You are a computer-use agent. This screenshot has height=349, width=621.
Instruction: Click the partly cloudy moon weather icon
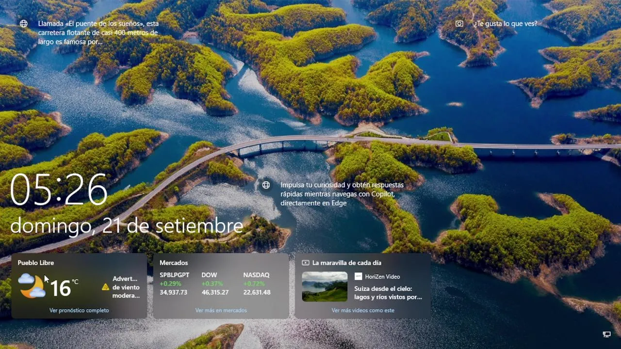pos(33,285)
